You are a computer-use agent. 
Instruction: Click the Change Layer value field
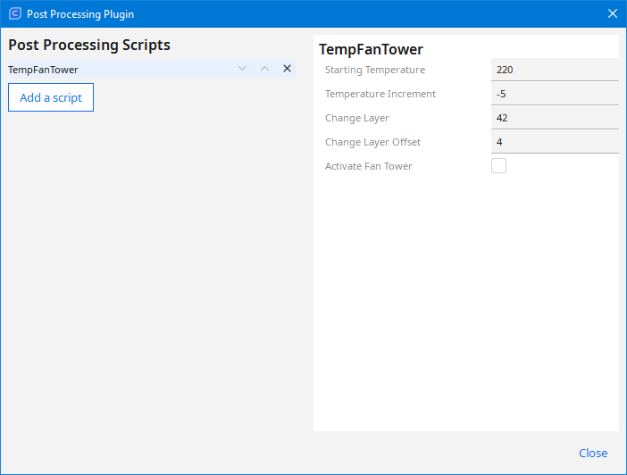554,118
